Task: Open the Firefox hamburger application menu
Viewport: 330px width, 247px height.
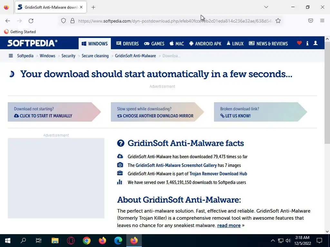Action: coord(322,21)
